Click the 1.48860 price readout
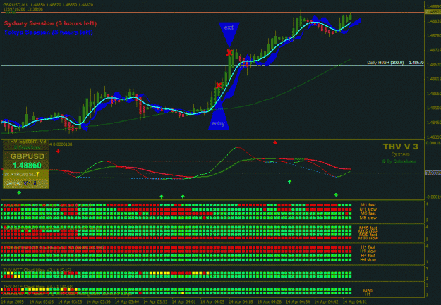Image resolution: width=441 pixels, height=305 pixels. pyautogui.click(x=27, y=165)
